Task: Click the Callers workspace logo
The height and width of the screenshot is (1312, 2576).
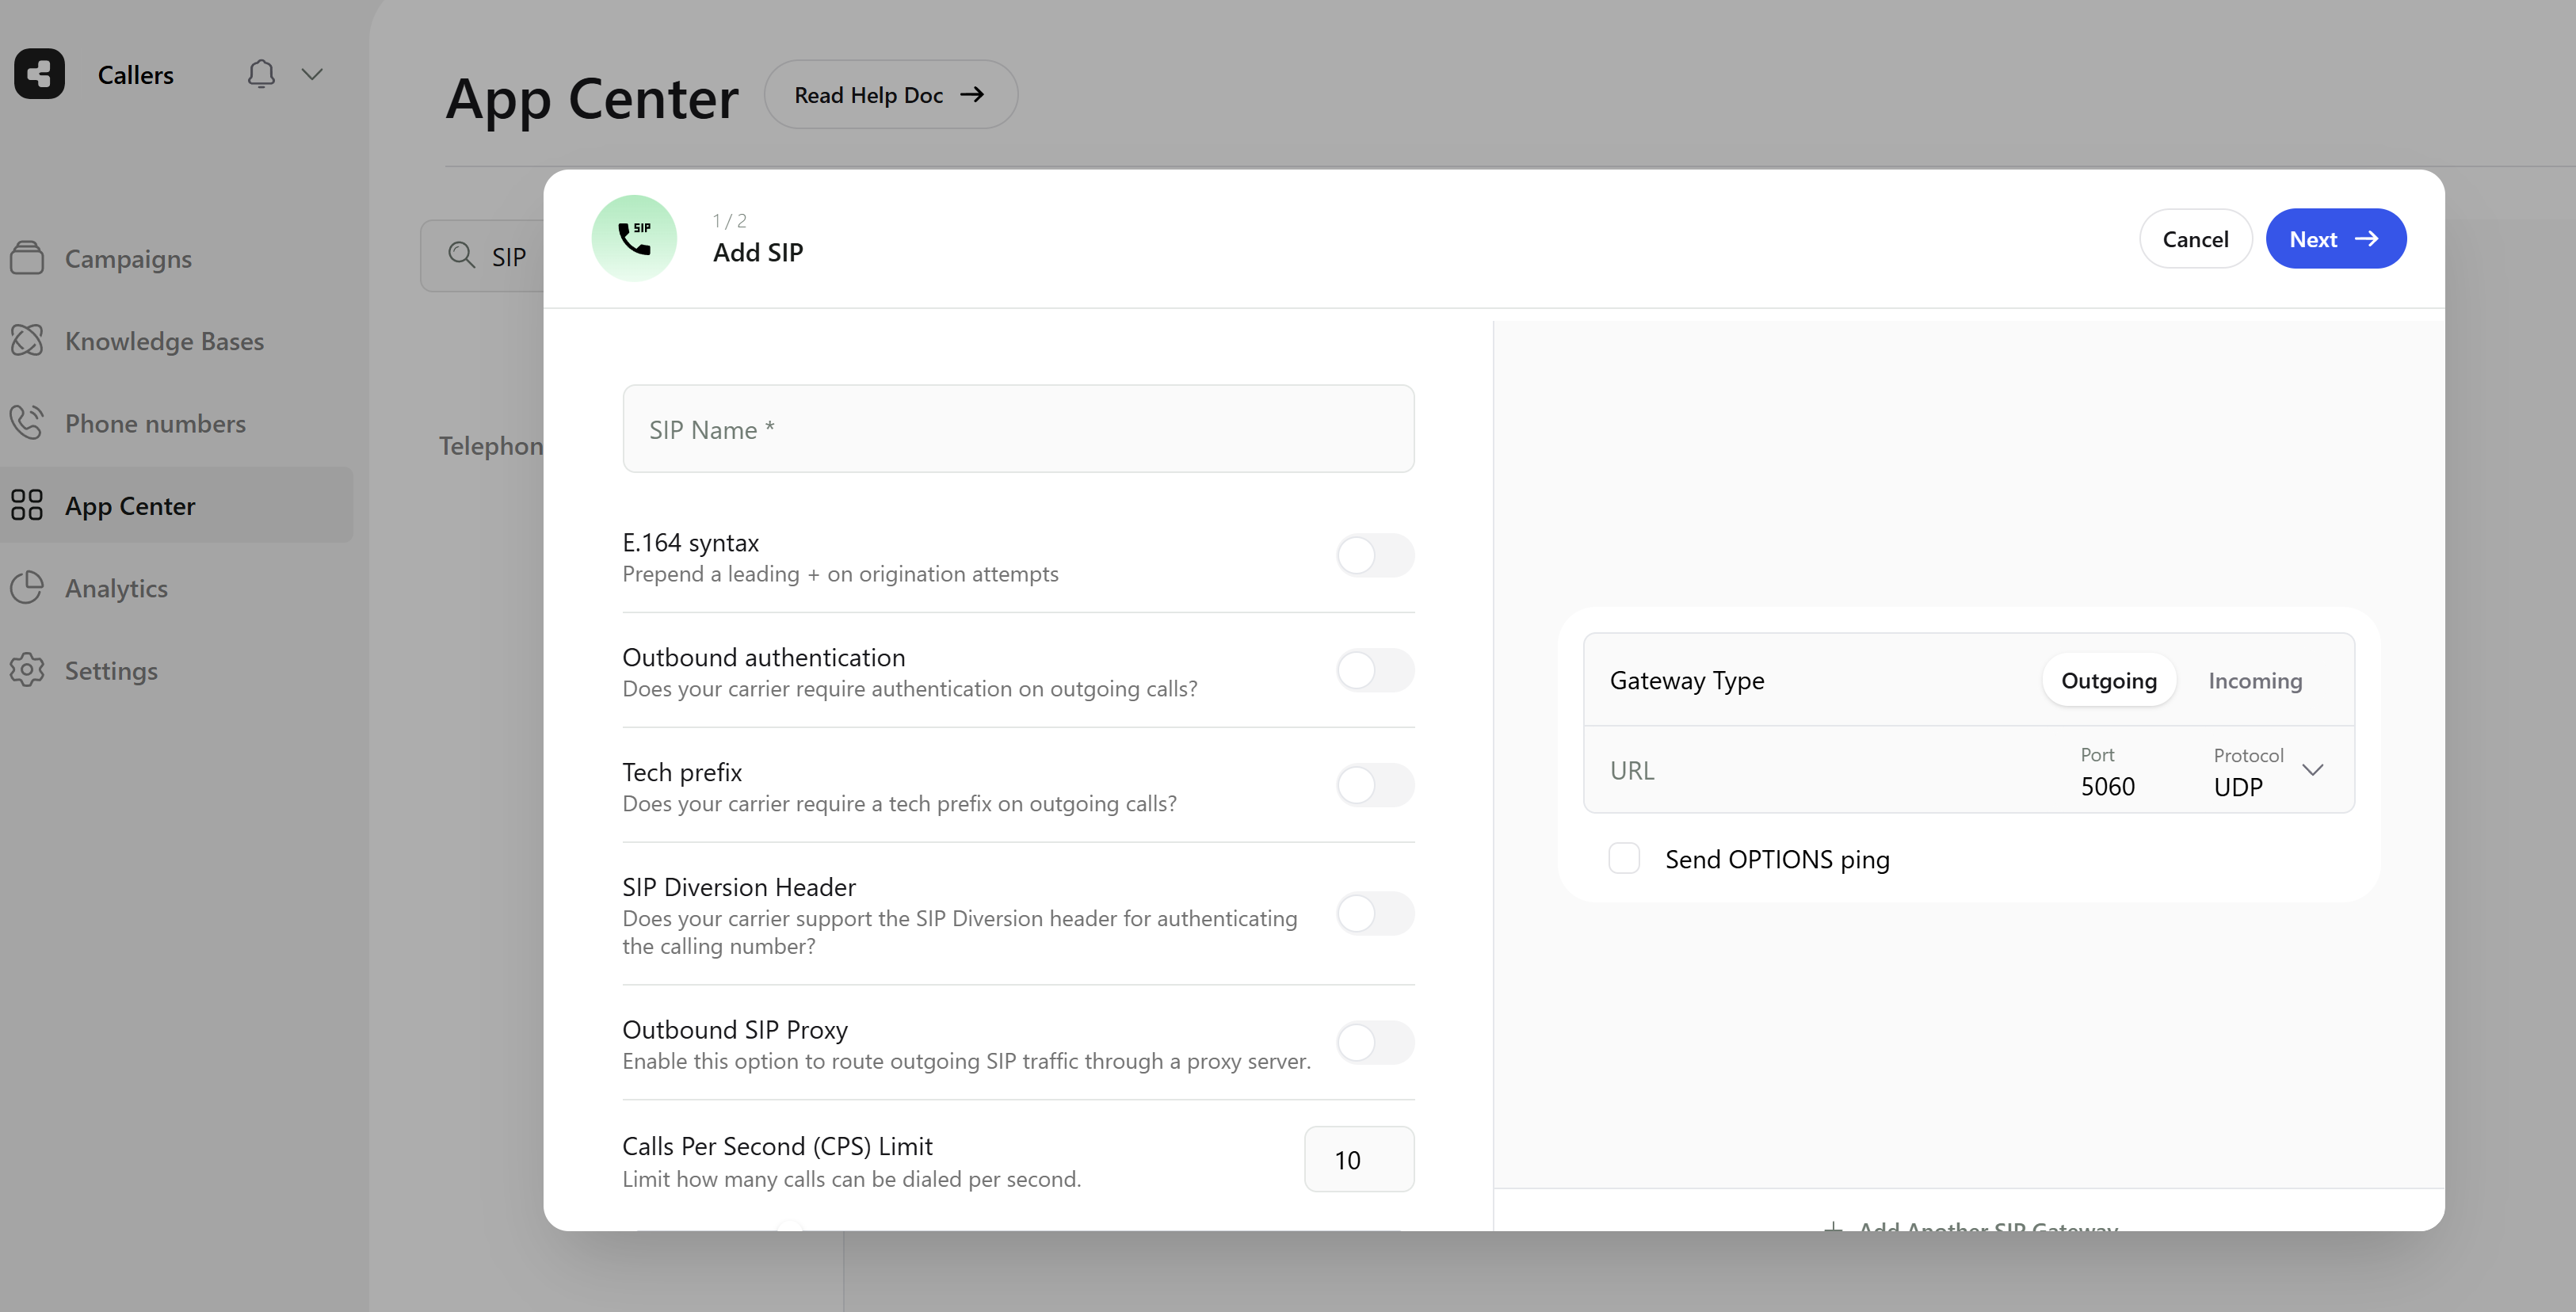Action: tap(39, 73)
